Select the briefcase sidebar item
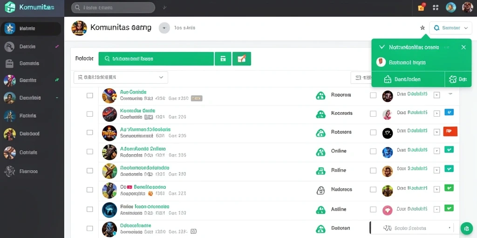 point(30,63)
